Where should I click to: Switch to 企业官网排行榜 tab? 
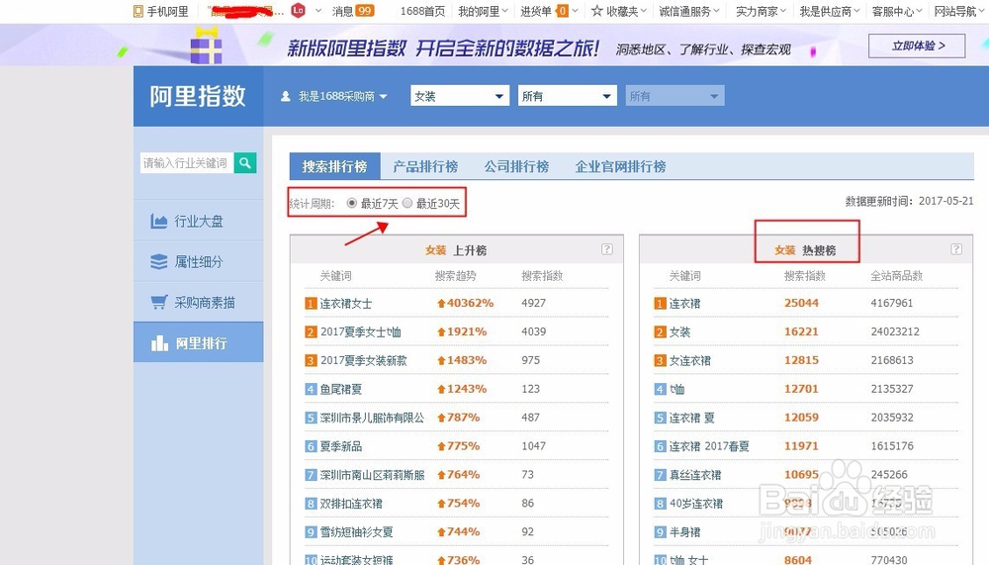[621, 166]
